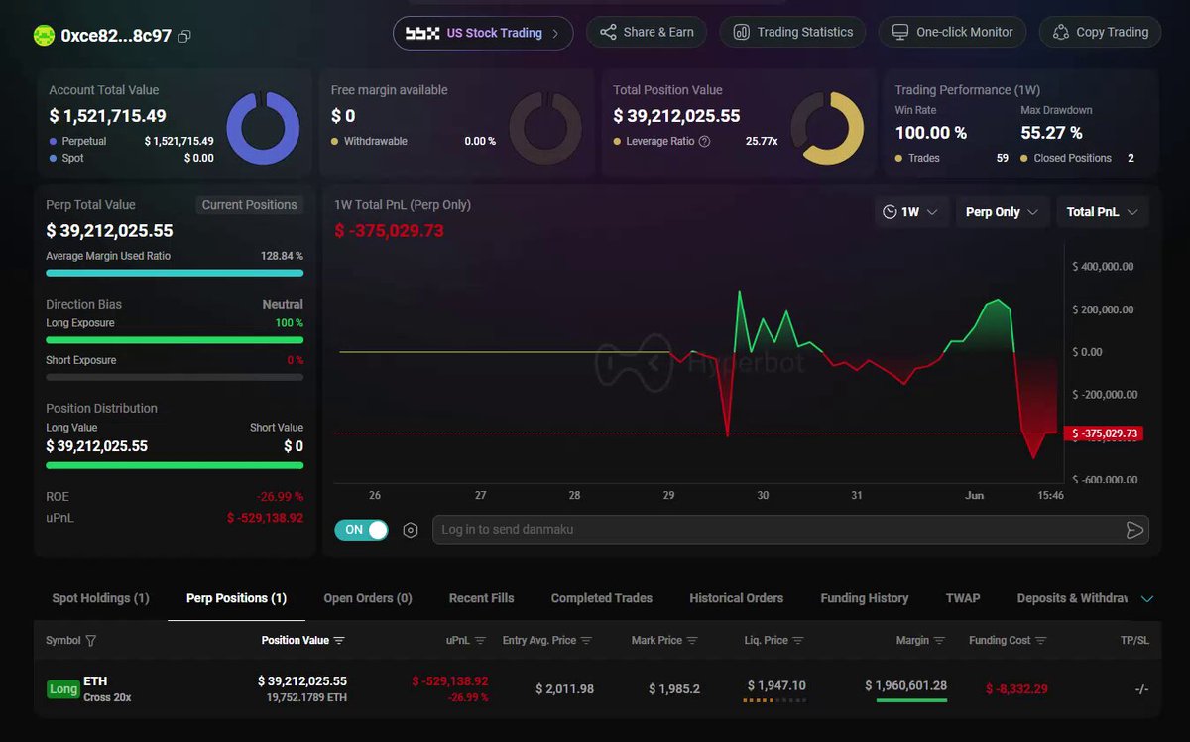
Task: Click 1W Total PnL $ -375,029.73 value
Action: [389, 231]
